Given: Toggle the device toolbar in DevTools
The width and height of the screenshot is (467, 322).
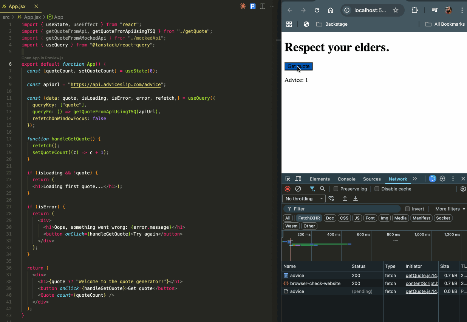Looking at the screenshot, I should coord(298,179).
